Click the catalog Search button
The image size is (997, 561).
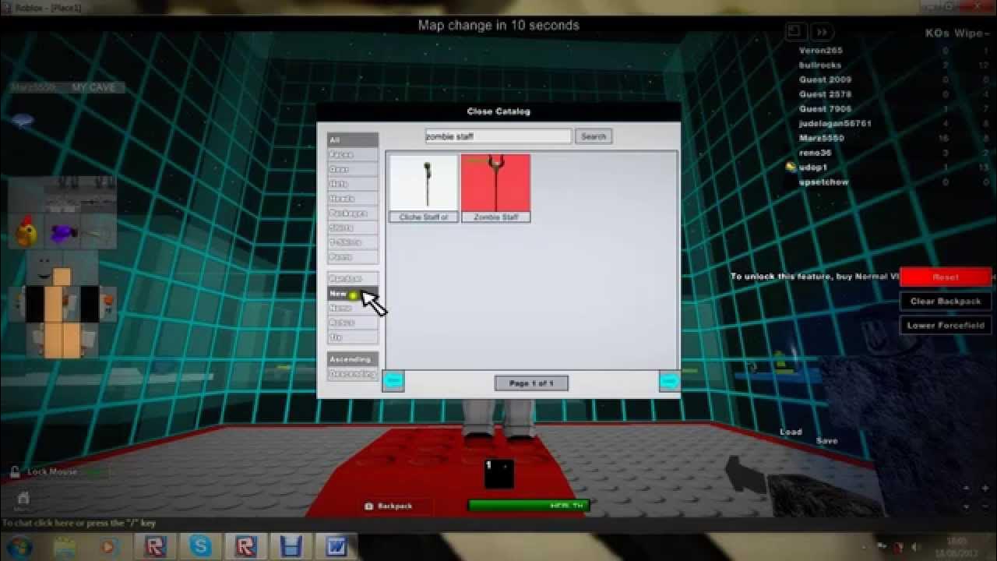pos(594,136)
